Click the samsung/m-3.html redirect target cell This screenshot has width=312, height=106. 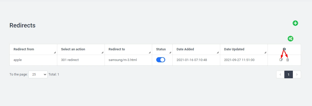[x=122, y=60]
